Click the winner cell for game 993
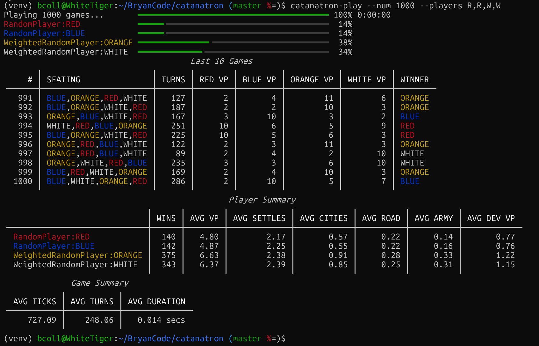This screenshot has height=346, width=539. click(409, 117)
